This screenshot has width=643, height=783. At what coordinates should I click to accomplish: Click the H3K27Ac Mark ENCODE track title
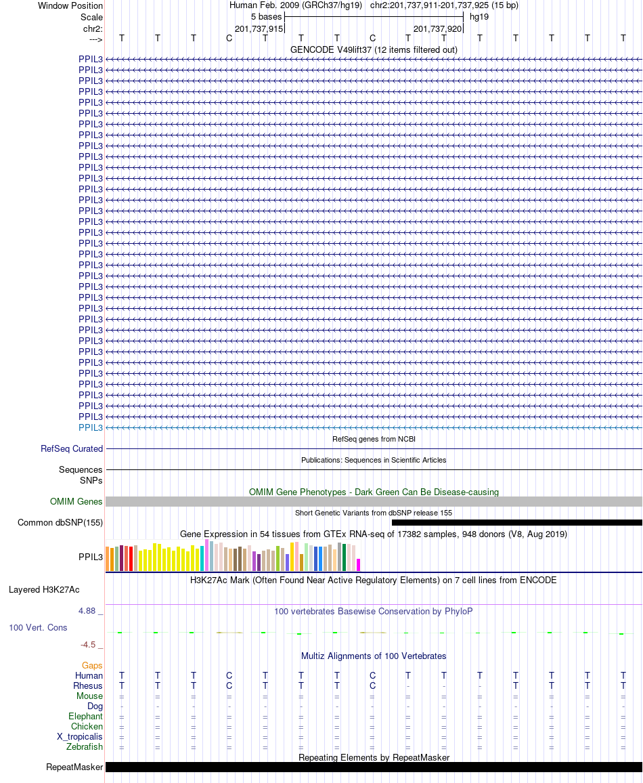coord(374,580)
